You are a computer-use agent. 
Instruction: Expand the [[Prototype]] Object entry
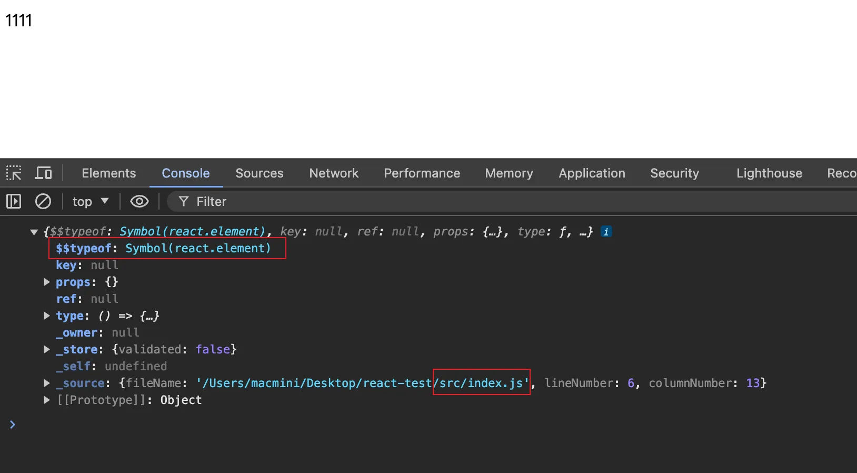click(x=47, y=400)
